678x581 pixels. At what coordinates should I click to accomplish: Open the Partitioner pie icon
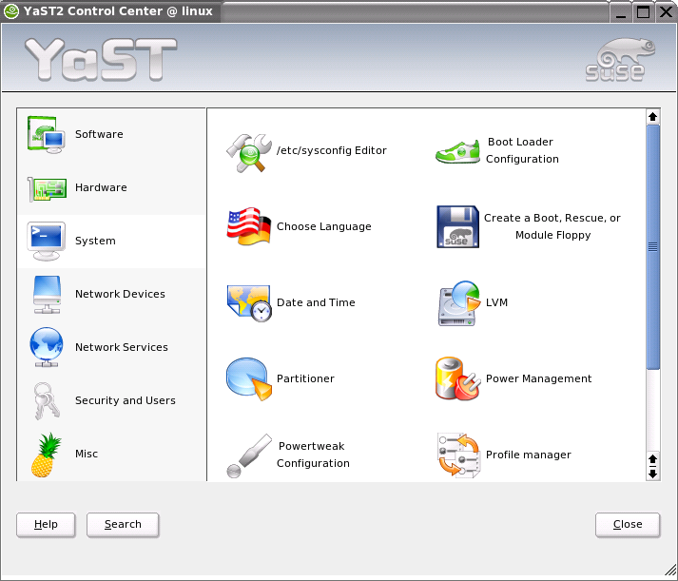pyautogui.click(x=249, y=379)
